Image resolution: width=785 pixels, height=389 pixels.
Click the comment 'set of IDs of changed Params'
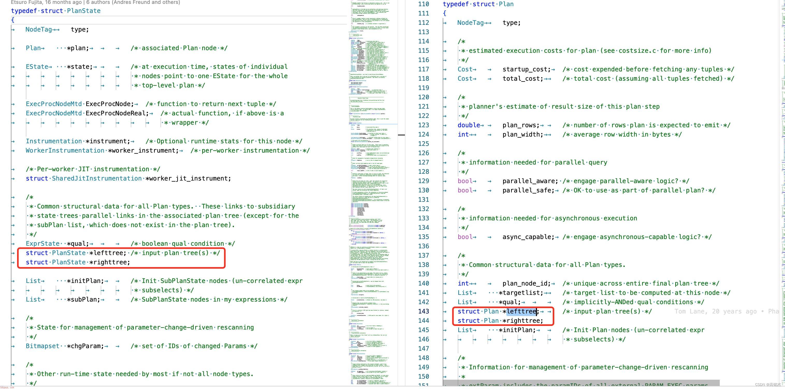tap(194, 346)
